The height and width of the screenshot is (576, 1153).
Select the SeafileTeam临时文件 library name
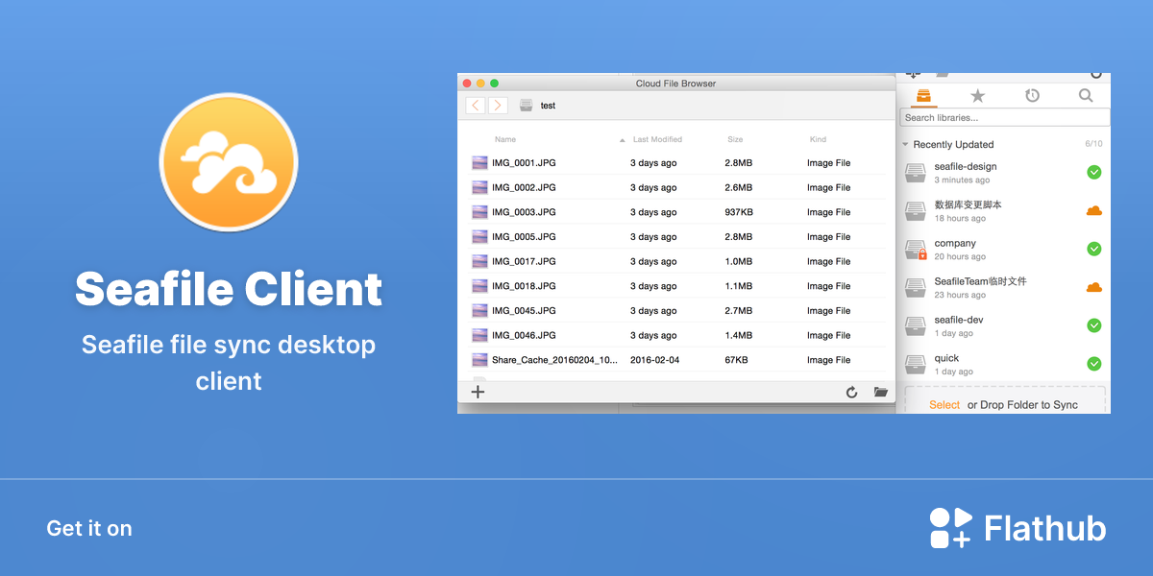point(981,281)
